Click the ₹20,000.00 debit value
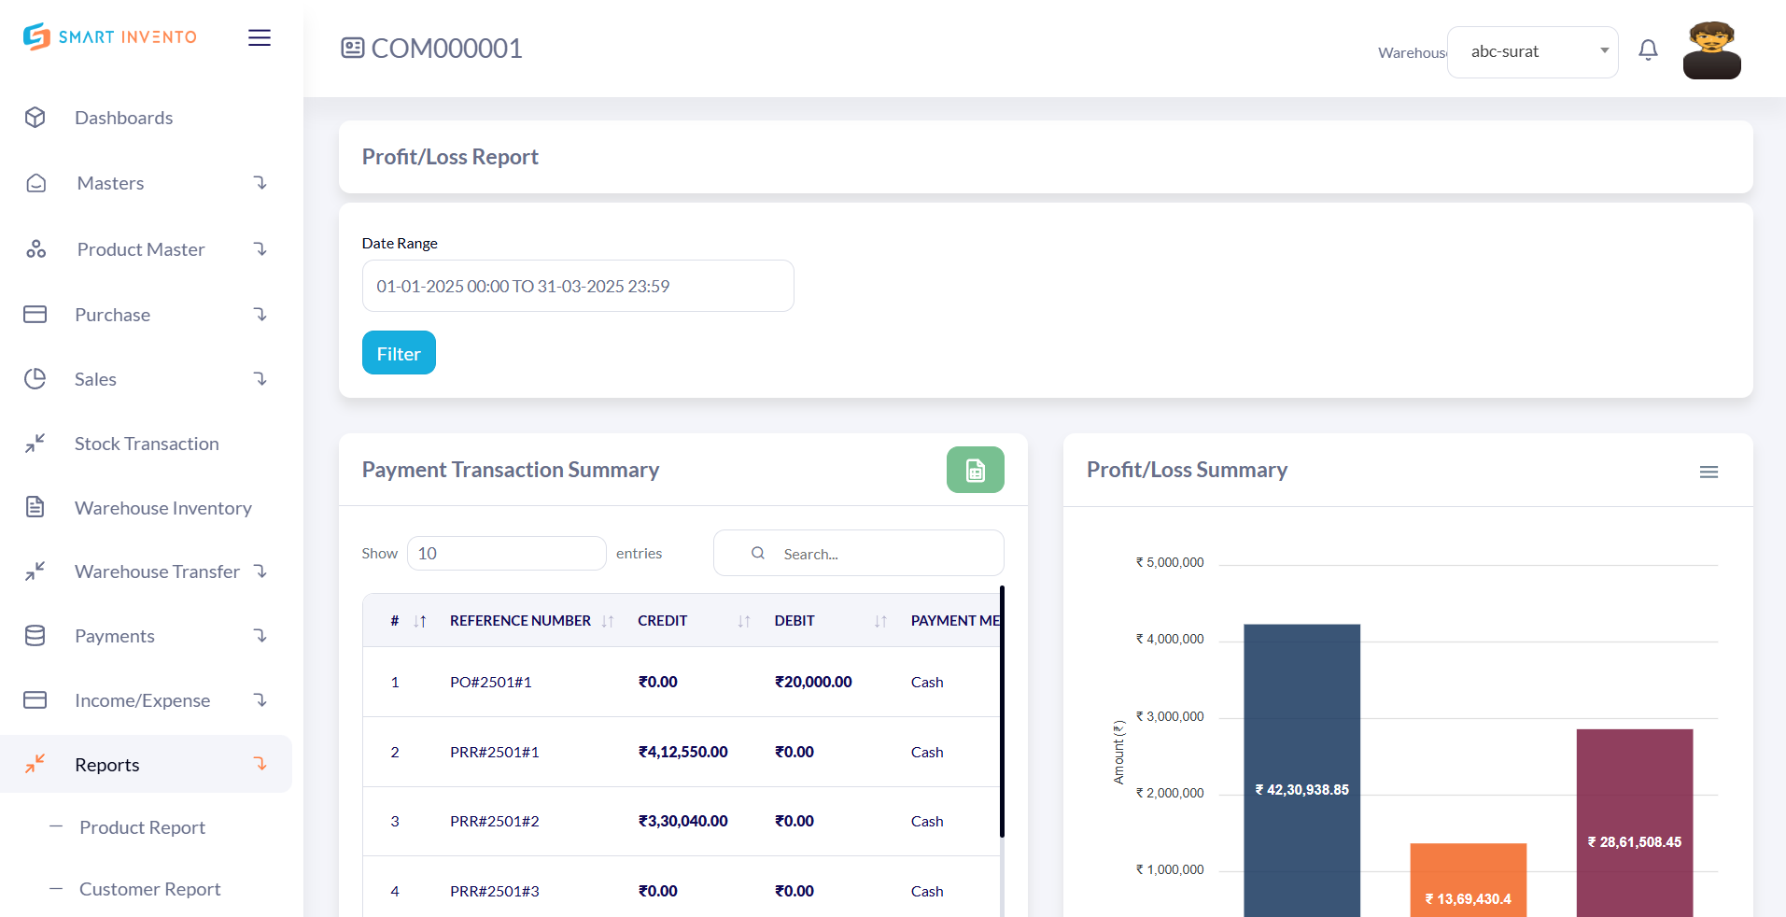This screenshot has height=917, width=1786. pos(813,683)
